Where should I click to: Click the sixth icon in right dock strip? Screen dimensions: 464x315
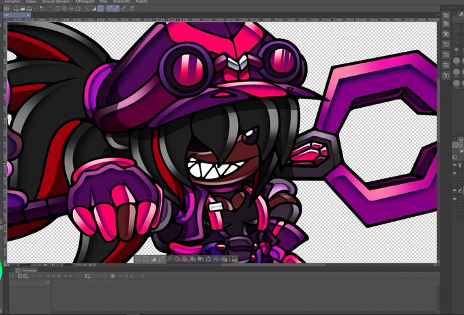coord(446,65)
